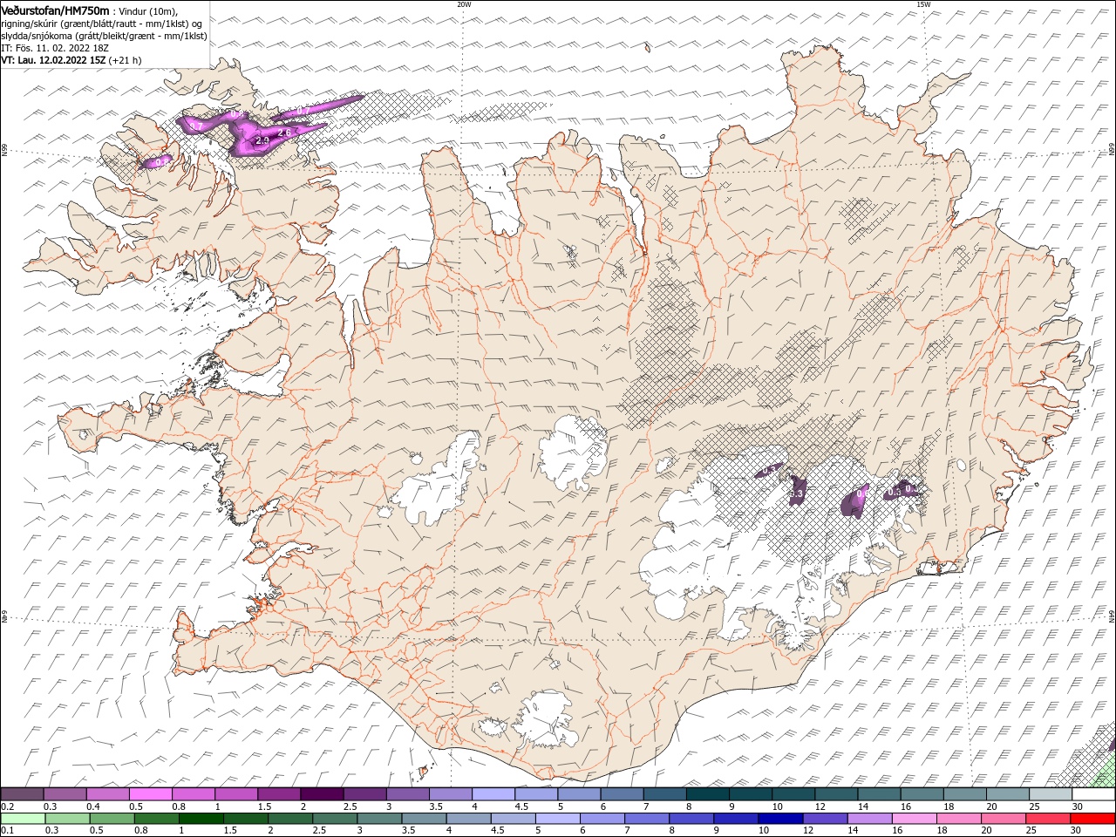The width and height of the screenshot is (1116, 837).
Task: Click the valid time line 'VT: Lau. 12.02.2022 15Z'
Action: [53, 60]
